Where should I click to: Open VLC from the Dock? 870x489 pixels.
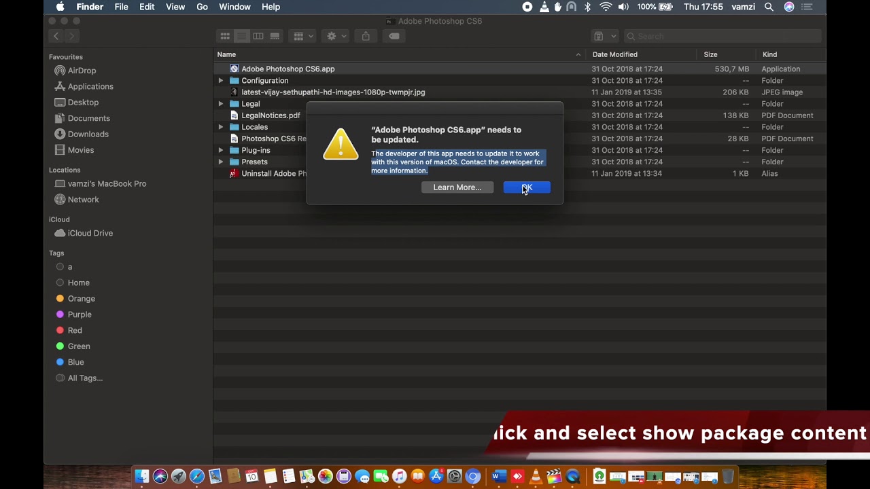[x=536, y=477]
